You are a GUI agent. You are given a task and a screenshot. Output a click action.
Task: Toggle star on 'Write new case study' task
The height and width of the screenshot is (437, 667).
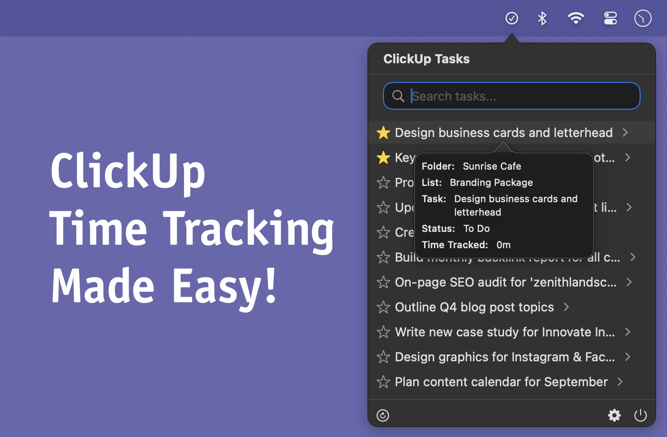pos(383,332)
